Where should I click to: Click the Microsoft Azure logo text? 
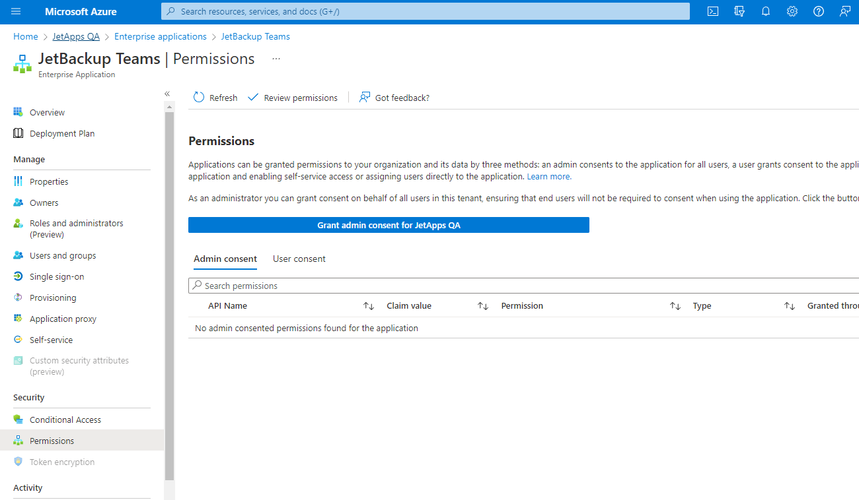coord(81,11)
